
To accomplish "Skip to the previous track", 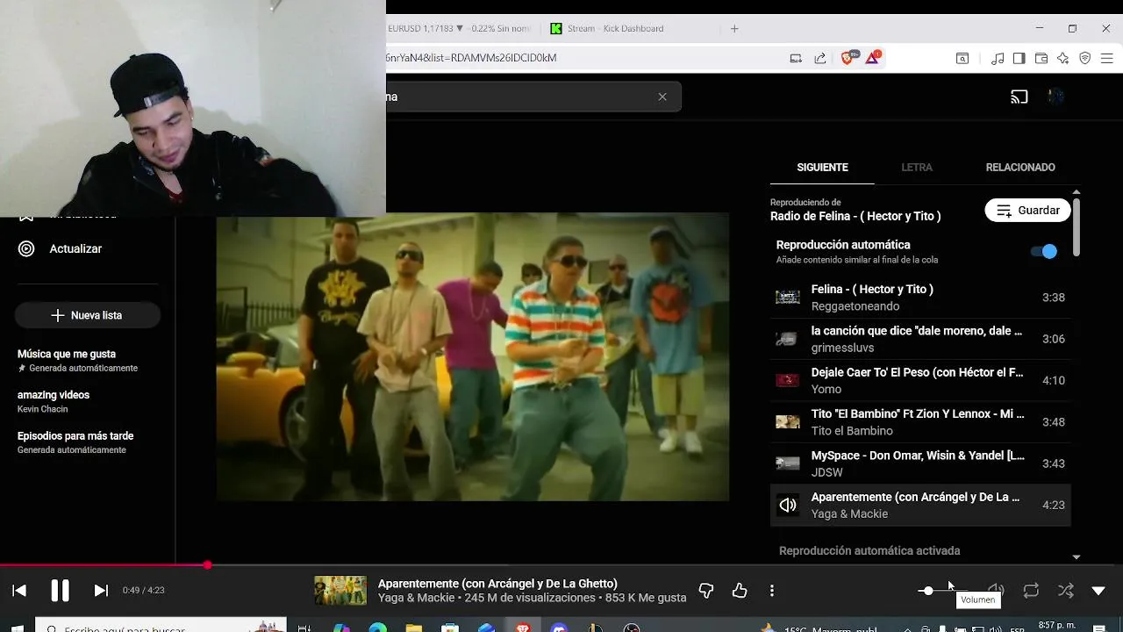I will pos(19,591).
